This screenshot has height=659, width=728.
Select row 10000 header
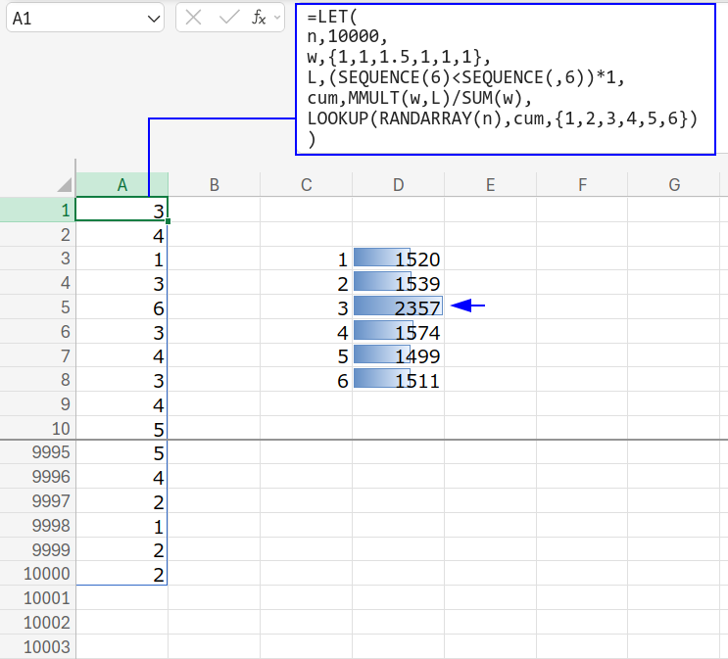[x=37, y=574]
